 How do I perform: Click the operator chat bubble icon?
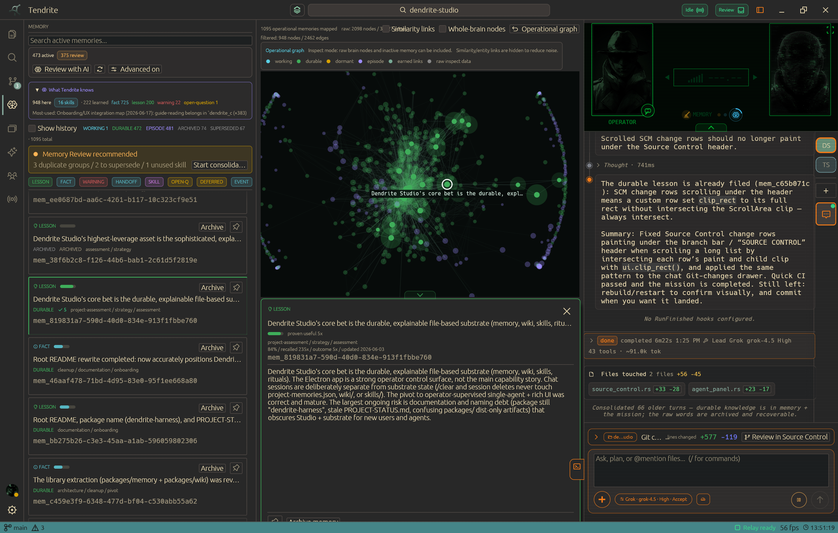(648, 111)
